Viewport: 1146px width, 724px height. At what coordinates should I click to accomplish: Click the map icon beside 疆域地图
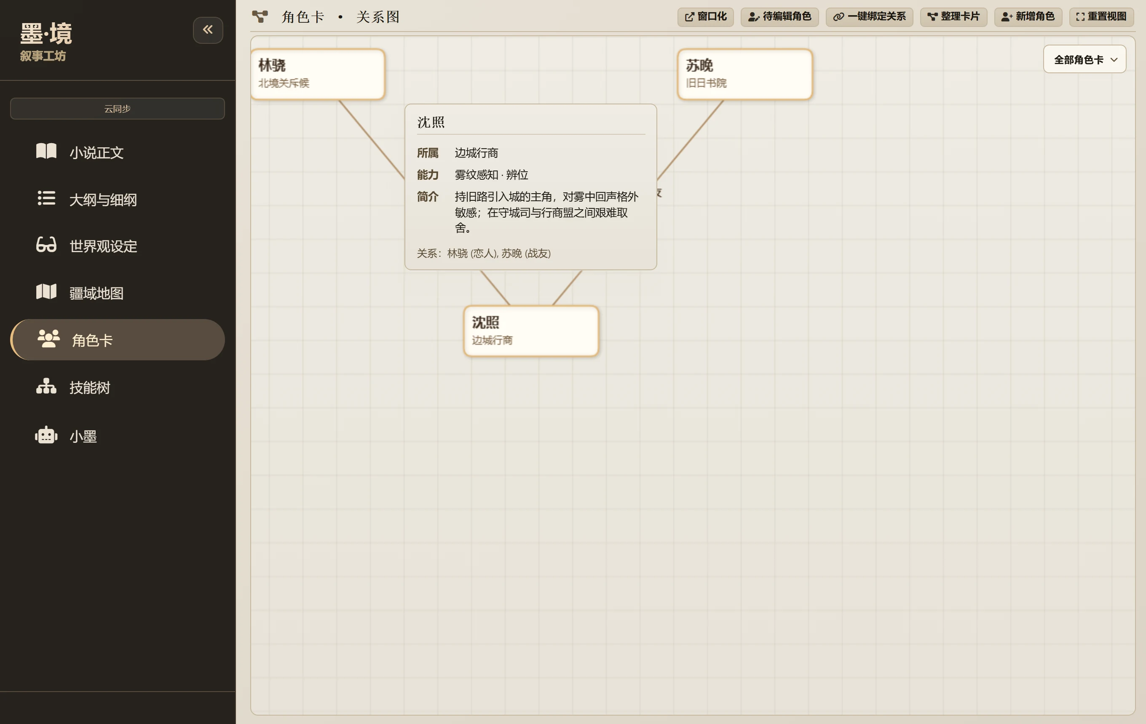click(46, 291)
